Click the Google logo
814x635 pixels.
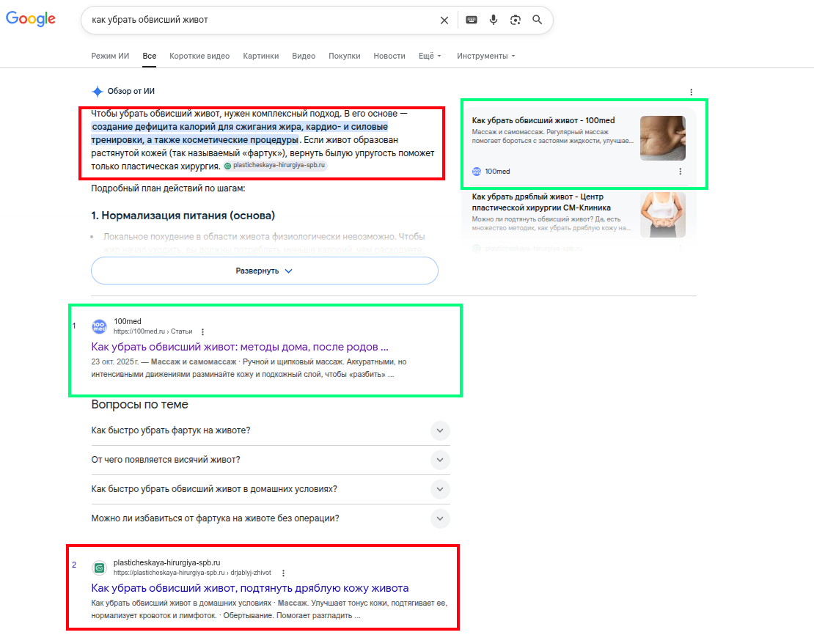click(31, 19)
